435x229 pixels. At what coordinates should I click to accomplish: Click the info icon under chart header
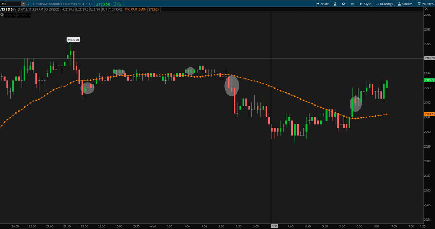coord(2,14)
